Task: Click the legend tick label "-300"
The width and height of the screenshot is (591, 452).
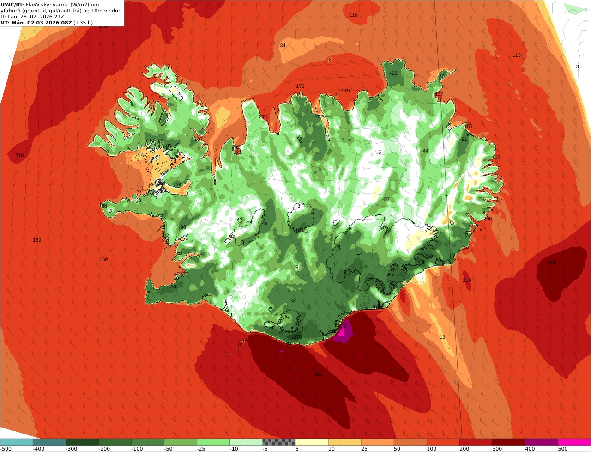Action: 71,449
